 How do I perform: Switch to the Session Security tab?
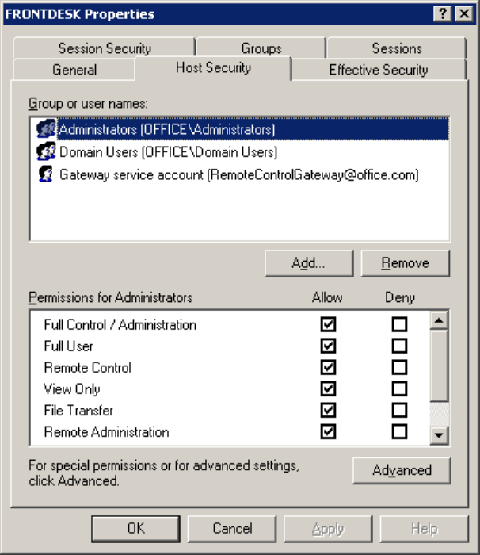[x=105, y=48]
